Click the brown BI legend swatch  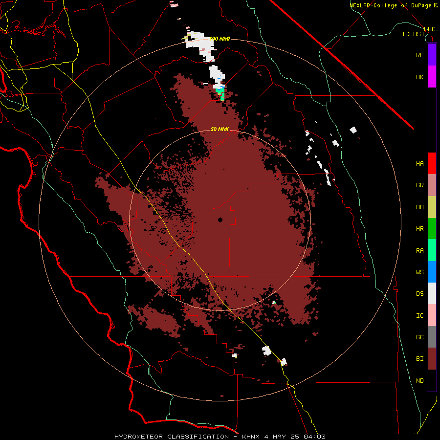(x=432, y=359)
